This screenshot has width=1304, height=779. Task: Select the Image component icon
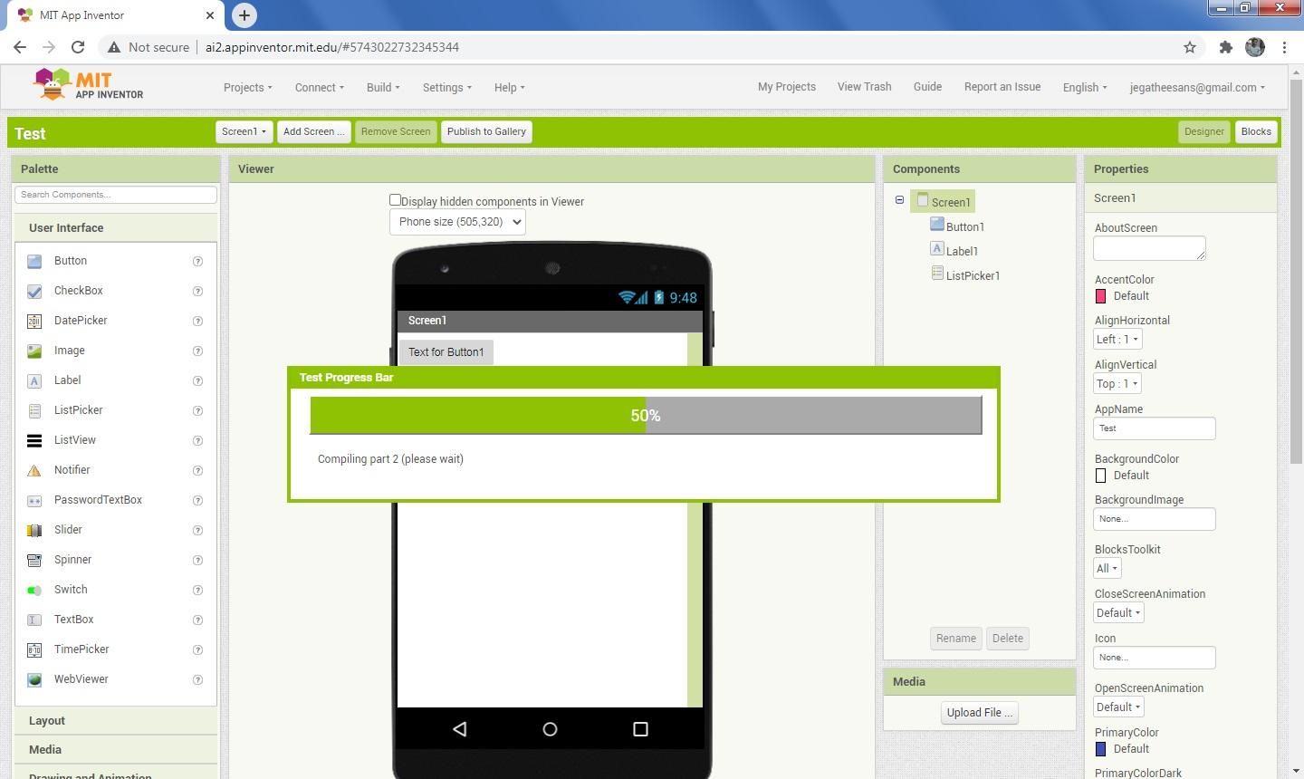click(x=34, y=351)
